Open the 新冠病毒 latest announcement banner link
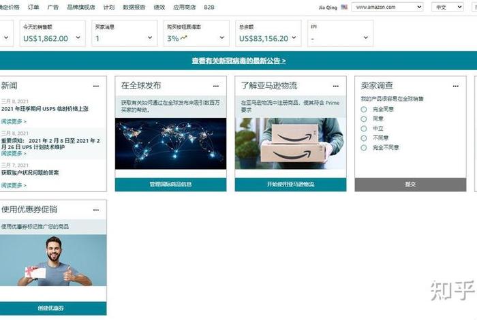 tap(238, 61)
